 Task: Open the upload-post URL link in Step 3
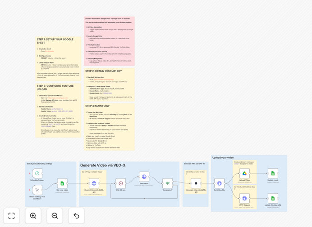click(58, 98)
